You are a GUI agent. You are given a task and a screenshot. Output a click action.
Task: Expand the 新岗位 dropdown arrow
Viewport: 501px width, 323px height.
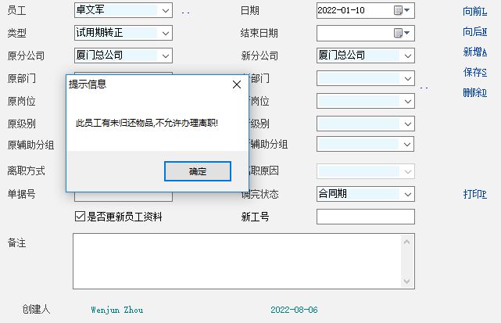pyautogui.click(x=407, y=101)
